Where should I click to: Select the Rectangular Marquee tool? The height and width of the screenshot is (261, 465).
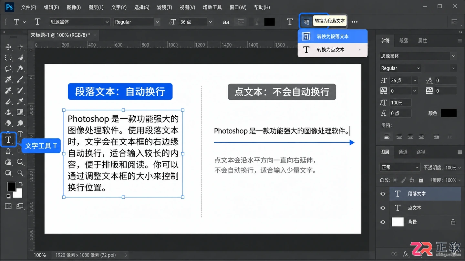(x=8, y=58)
